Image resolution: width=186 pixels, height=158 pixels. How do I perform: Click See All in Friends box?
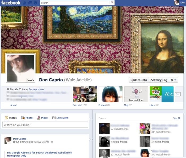(176, 118)
